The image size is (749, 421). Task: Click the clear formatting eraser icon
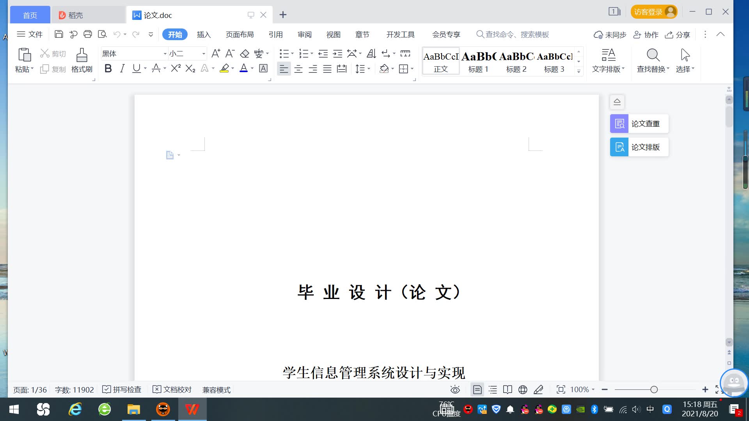point(245,53)
